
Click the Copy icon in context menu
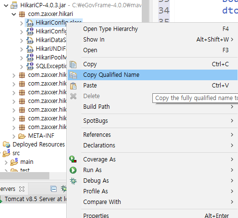(73, 64)
